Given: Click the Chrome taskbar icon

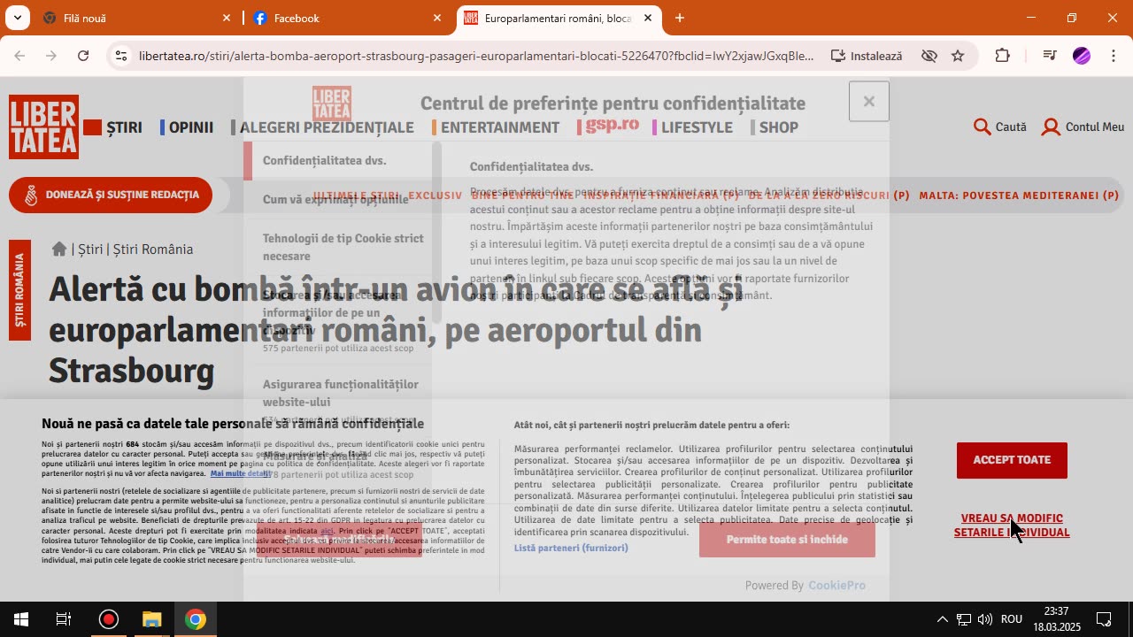Looking at the screenshot, I should (196, 619).
